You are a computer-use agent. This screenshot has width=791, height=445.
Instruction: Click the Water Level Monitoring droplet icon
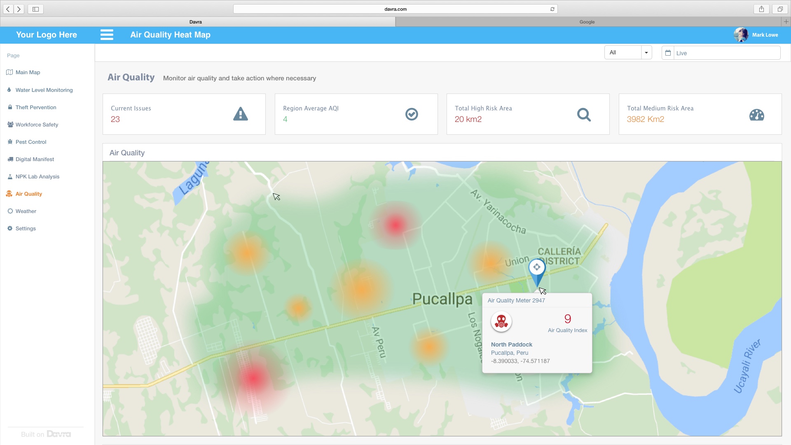click(9, 89)
